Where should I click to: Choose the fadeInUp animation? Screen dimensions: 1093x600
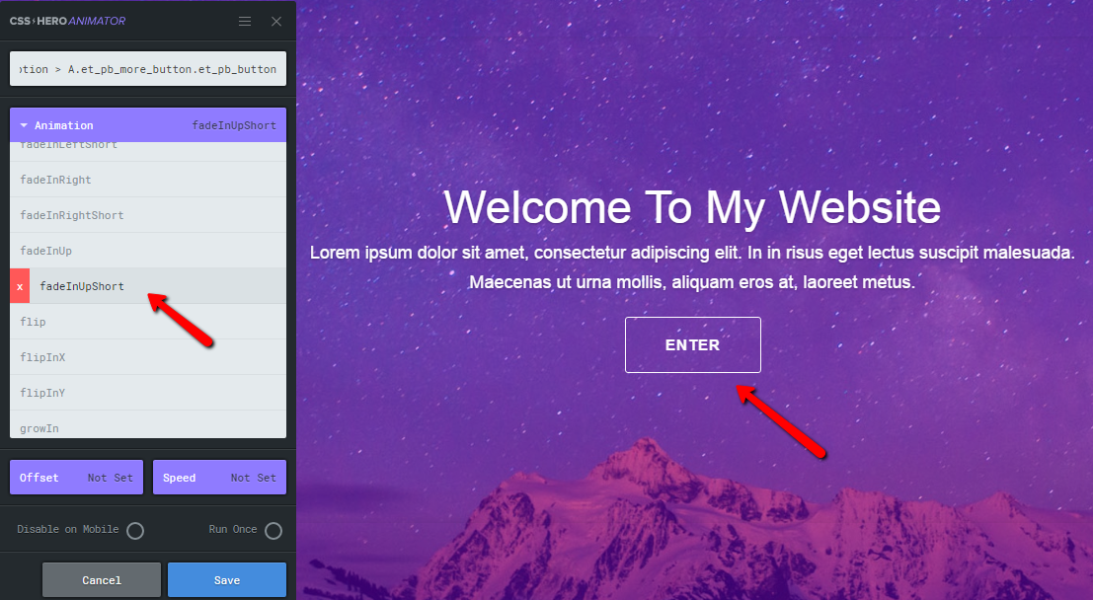[x=148, y=251]
